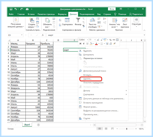Expand the Сортировка submenu in context menu
The width and height of the screenshot is (153, 137).
coord(126,94)
